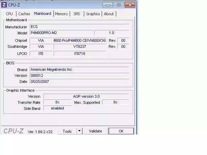Open the Caches tab
The image size is (207, 155).
coord(24,14)
